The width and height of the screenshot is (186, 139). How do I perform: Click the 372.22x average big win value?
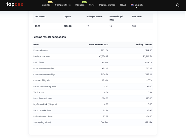[148, 123]
